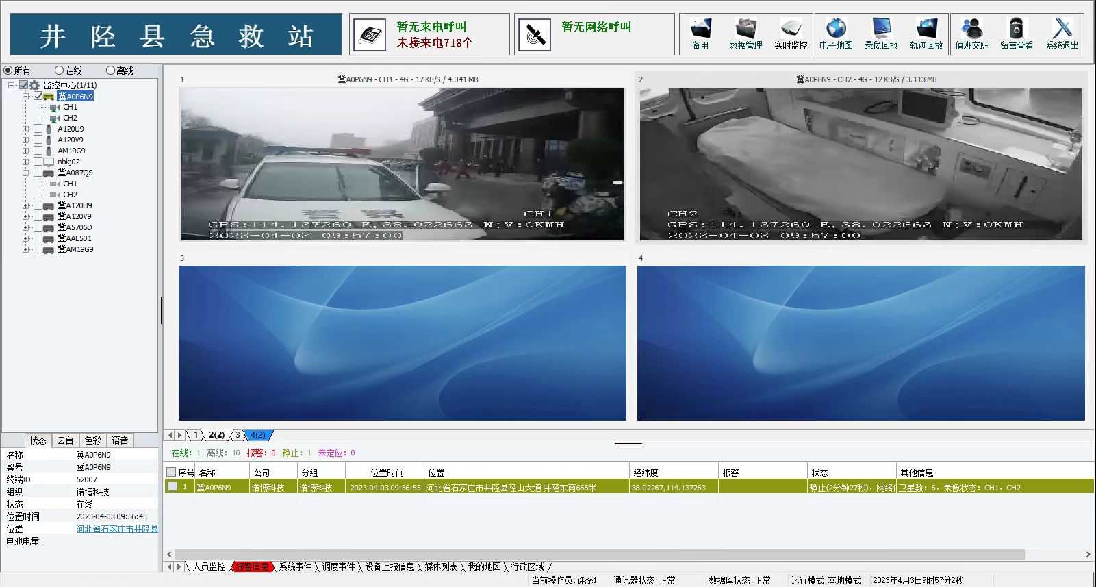The height and width of the screenshot is (587, 1096).
Task: Open 轨迹回放 track playback
Action: point(926,34)
